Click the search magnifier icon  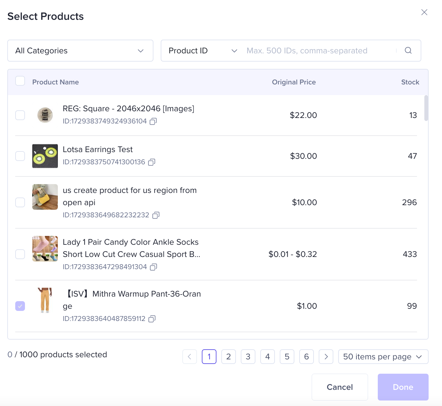click(408, 51)
